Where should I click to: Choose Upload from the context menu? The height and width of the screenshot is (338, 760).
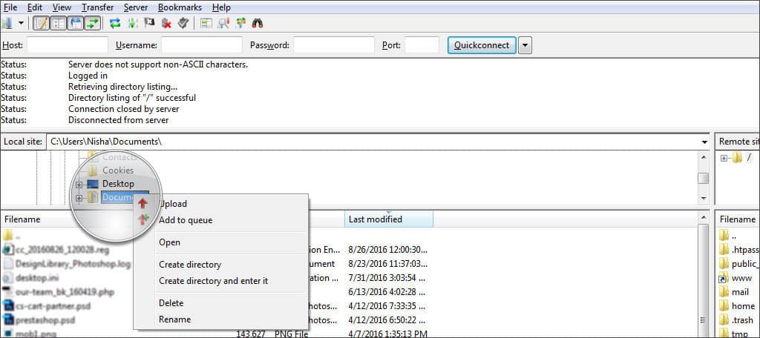pos(221,204)
